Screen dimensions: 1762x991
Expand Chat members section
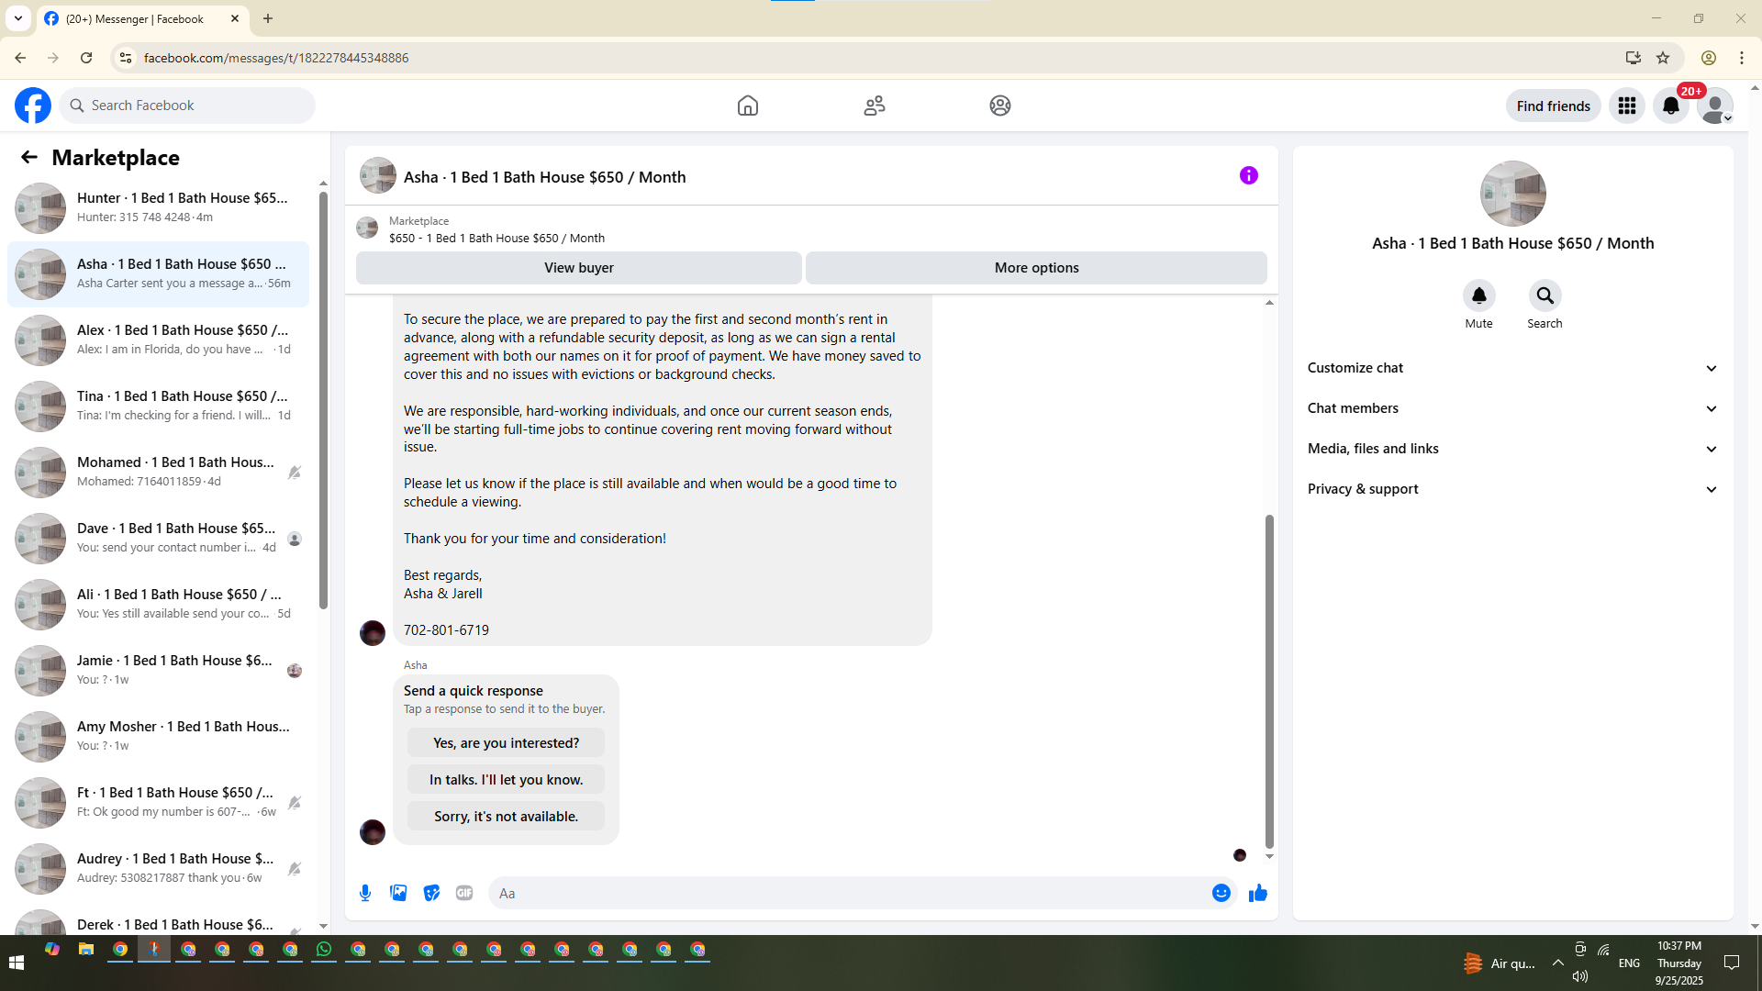pos(1511,408)
